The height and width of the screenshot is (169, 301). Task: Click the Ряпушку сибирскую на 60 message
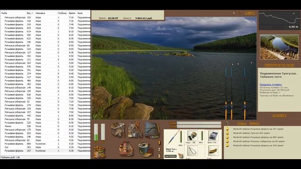pyautogui.click(x=259, y=141)
